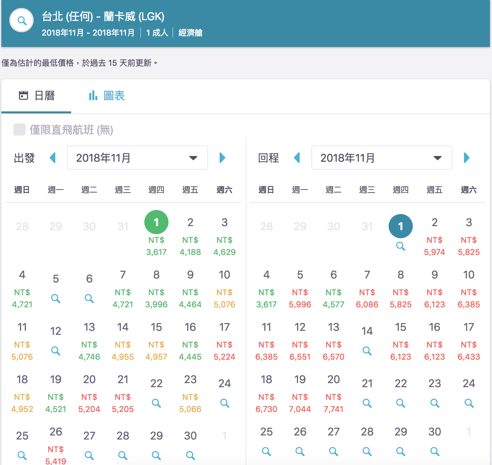
Task: Switch to the 圖表 tab
Action: (x=107, y=96)
